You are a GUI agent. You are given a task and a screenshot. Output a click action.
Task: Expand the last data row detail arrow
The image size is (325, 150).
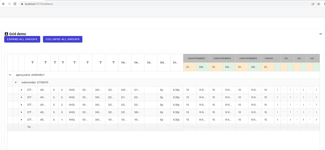pyautogui.click(x=22, y=120)
